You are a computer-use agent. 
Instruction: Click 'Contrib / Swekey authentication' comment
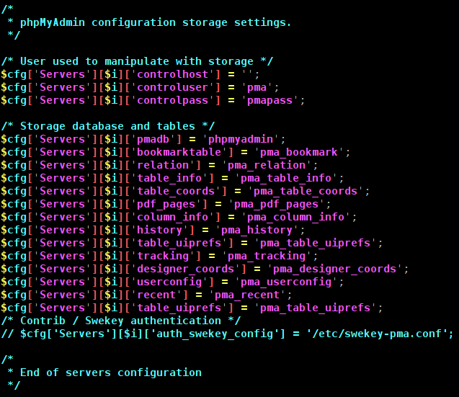click(120, 321)
